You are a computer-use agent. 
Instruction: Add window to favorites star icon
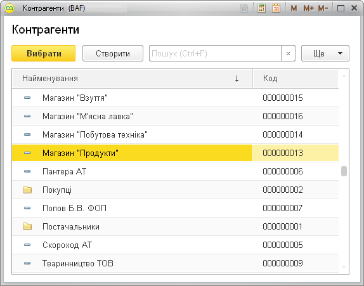pos(244,8)
